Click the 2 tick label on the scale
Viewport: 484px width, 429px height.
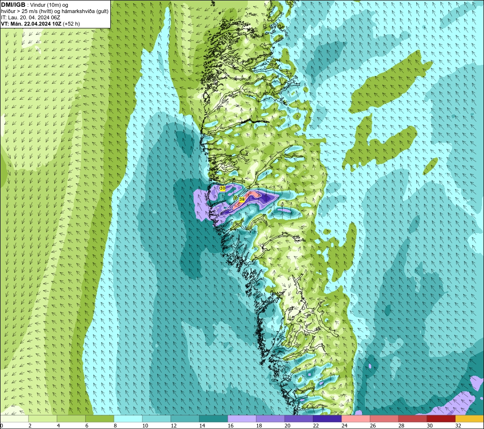pos(30,426)
